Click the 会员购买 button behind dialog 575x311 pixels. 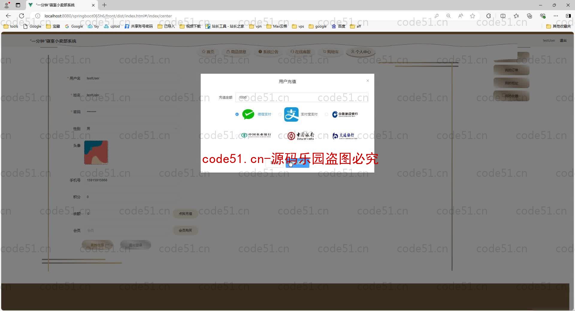point(185,230)
